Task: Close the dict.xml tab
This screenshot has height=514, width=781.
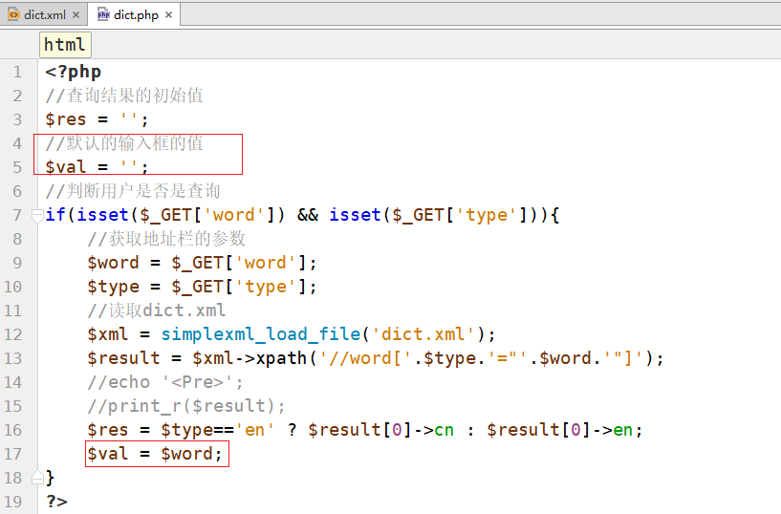Action: coord(76,15)
